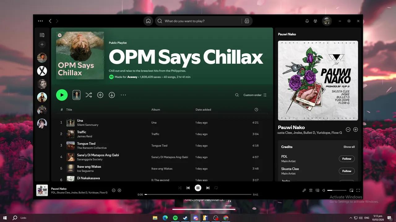Open Spotify from the Windows taskbar
Image resolution: width=396 pixels, height=222 pixels.
coord(175,218)
